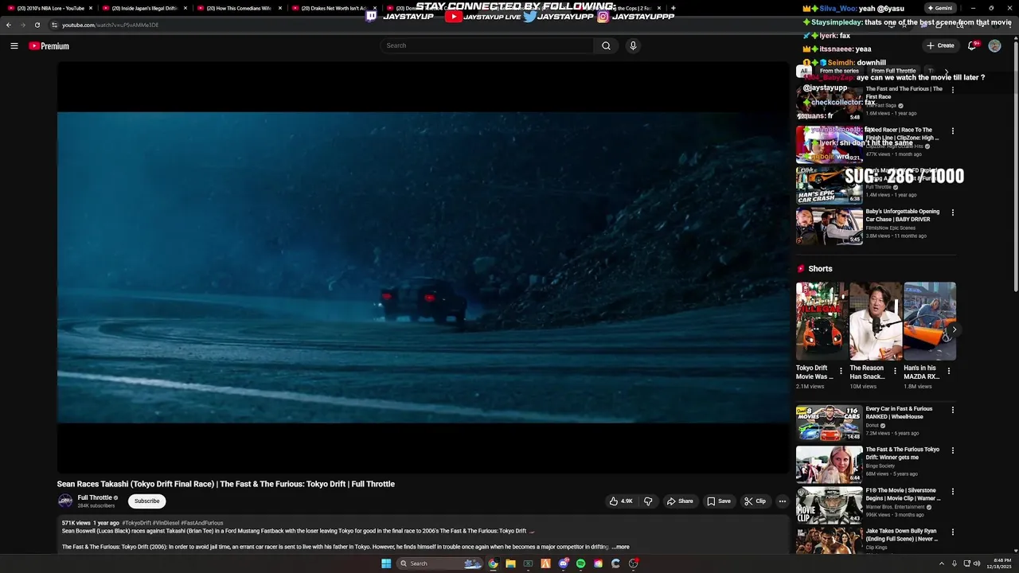
Task: Open the #TokyoDrift hashtag link
Action: pos(136,523)
